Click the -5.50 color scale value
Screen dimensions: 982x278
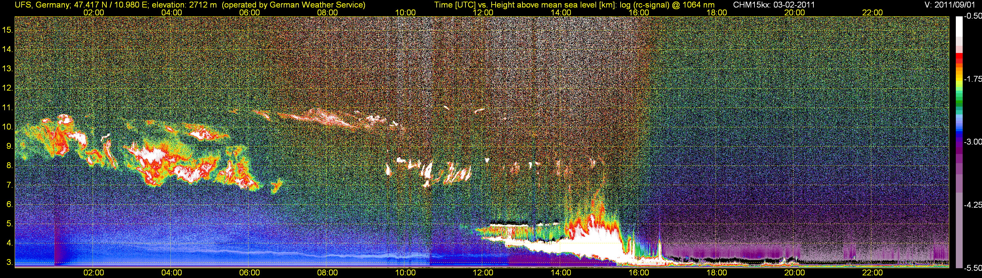973,268
